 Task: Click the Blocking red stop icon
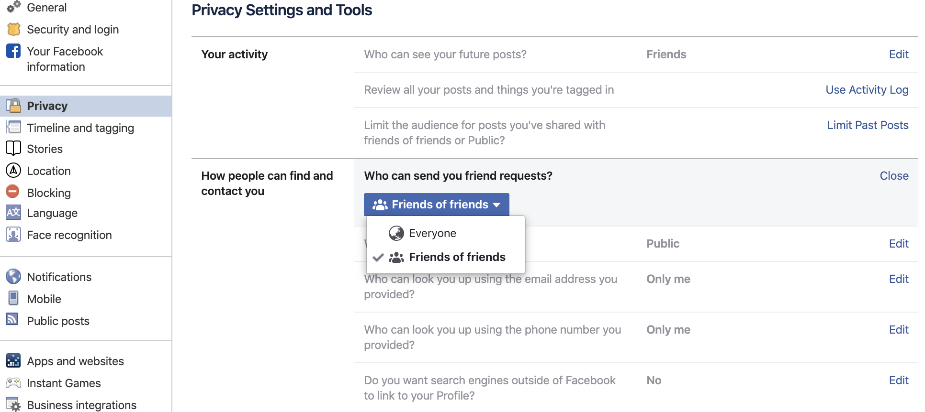click(13, 192)
